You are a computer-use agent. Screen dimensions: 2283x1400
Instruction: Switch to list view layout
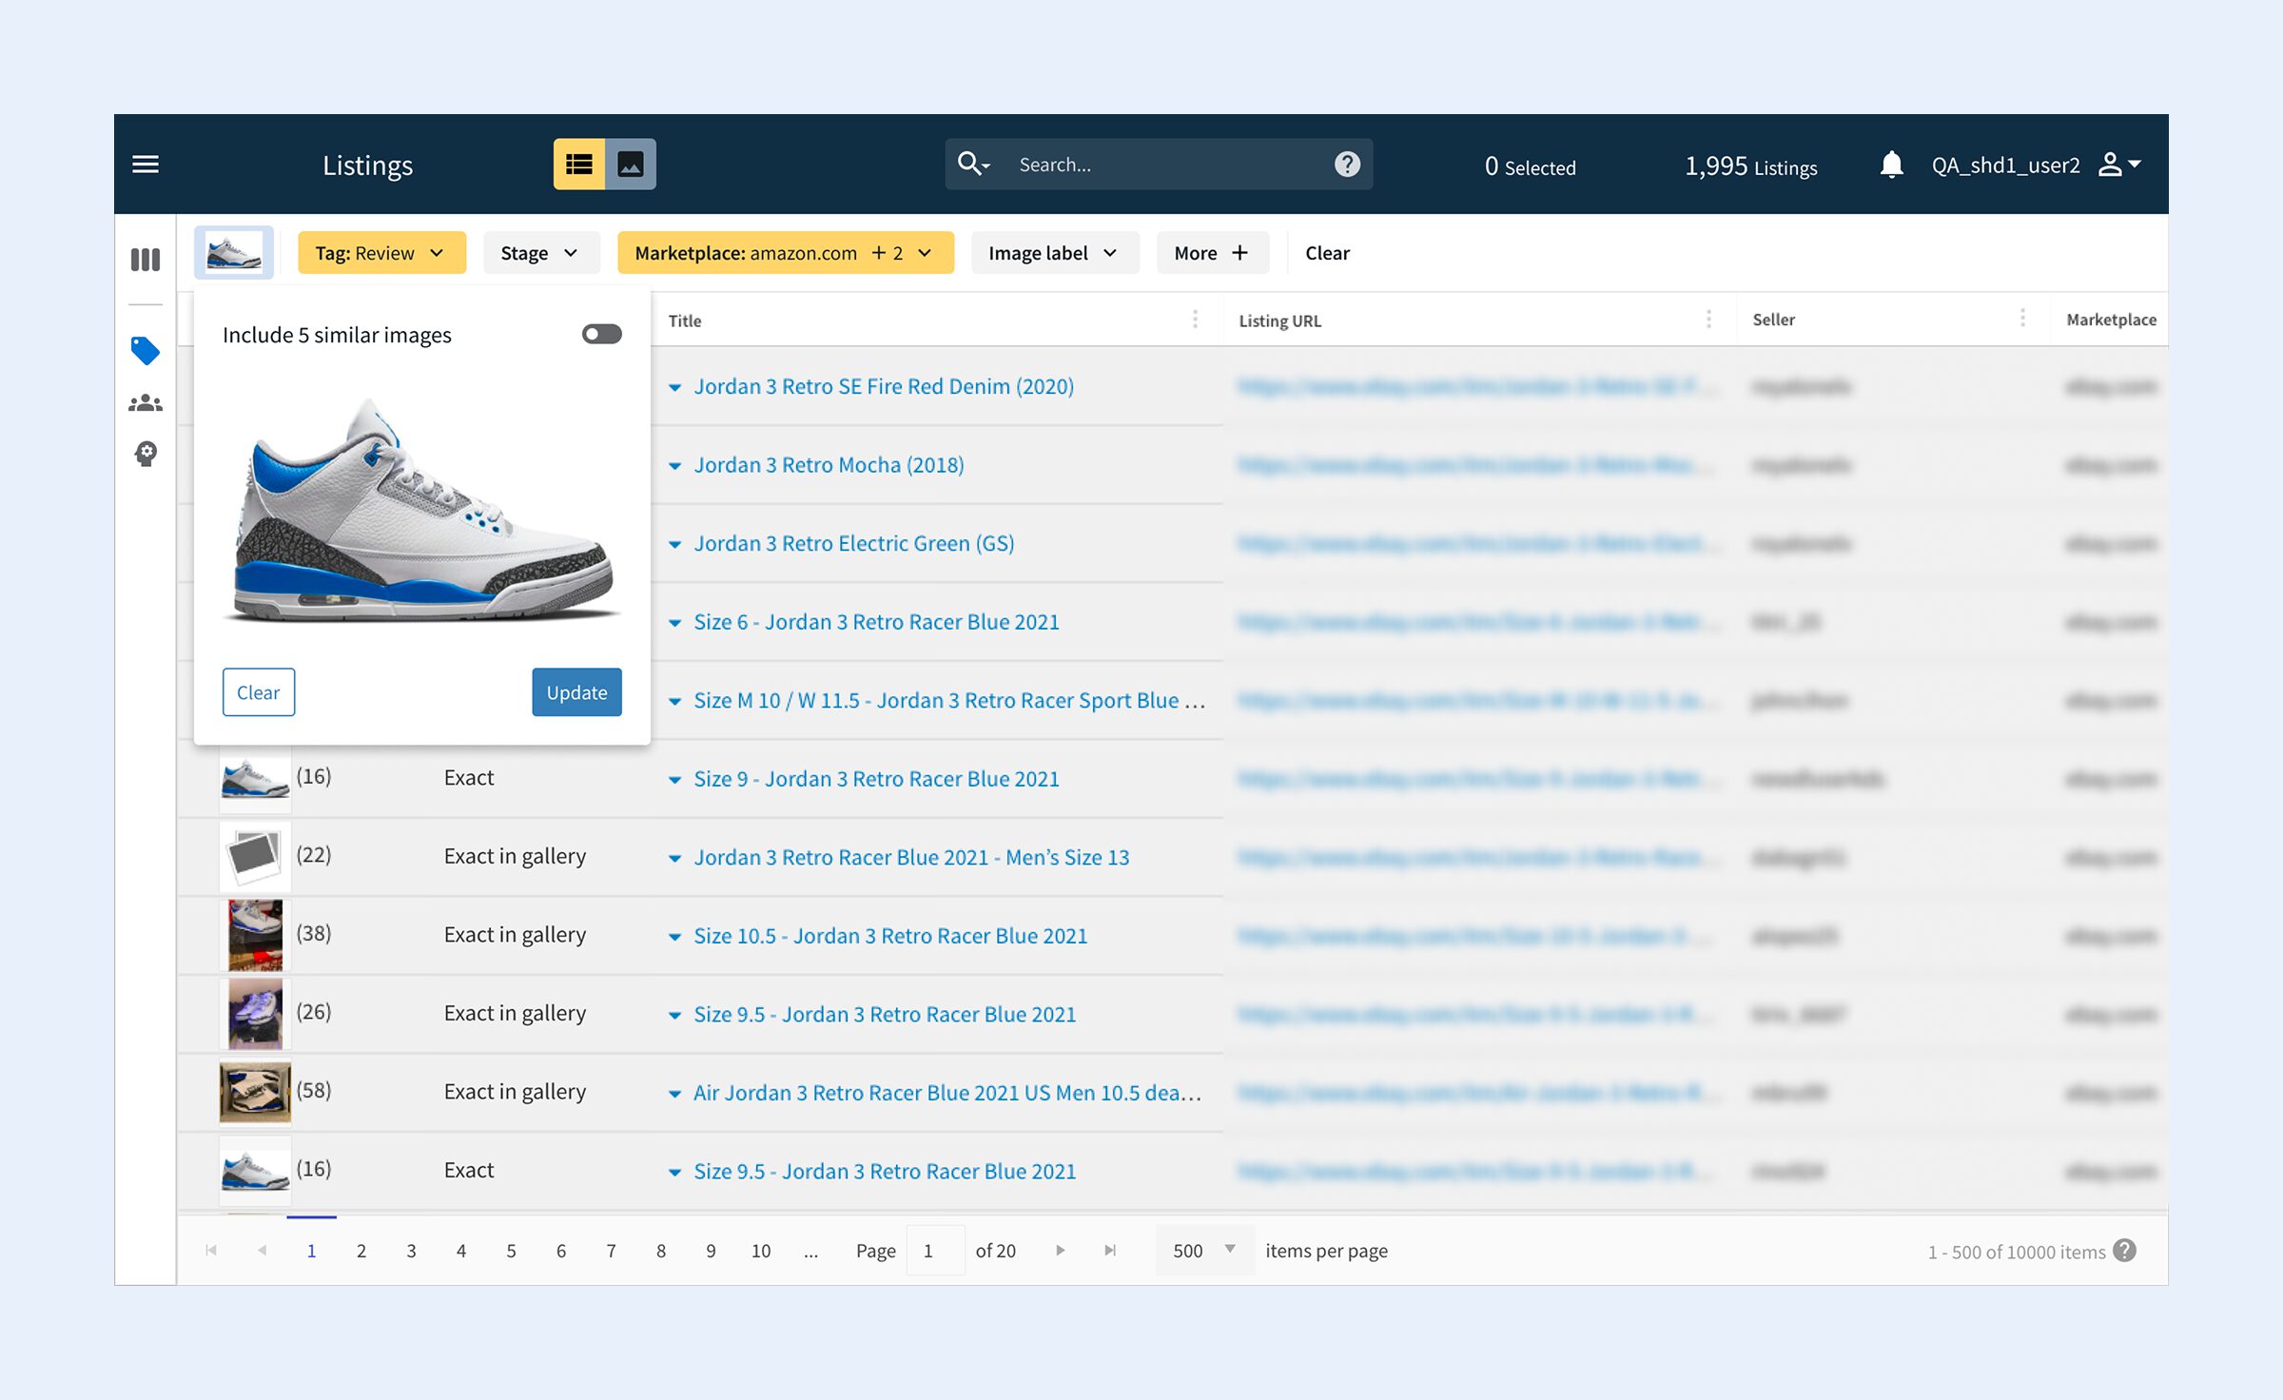(x=579, y=165)
